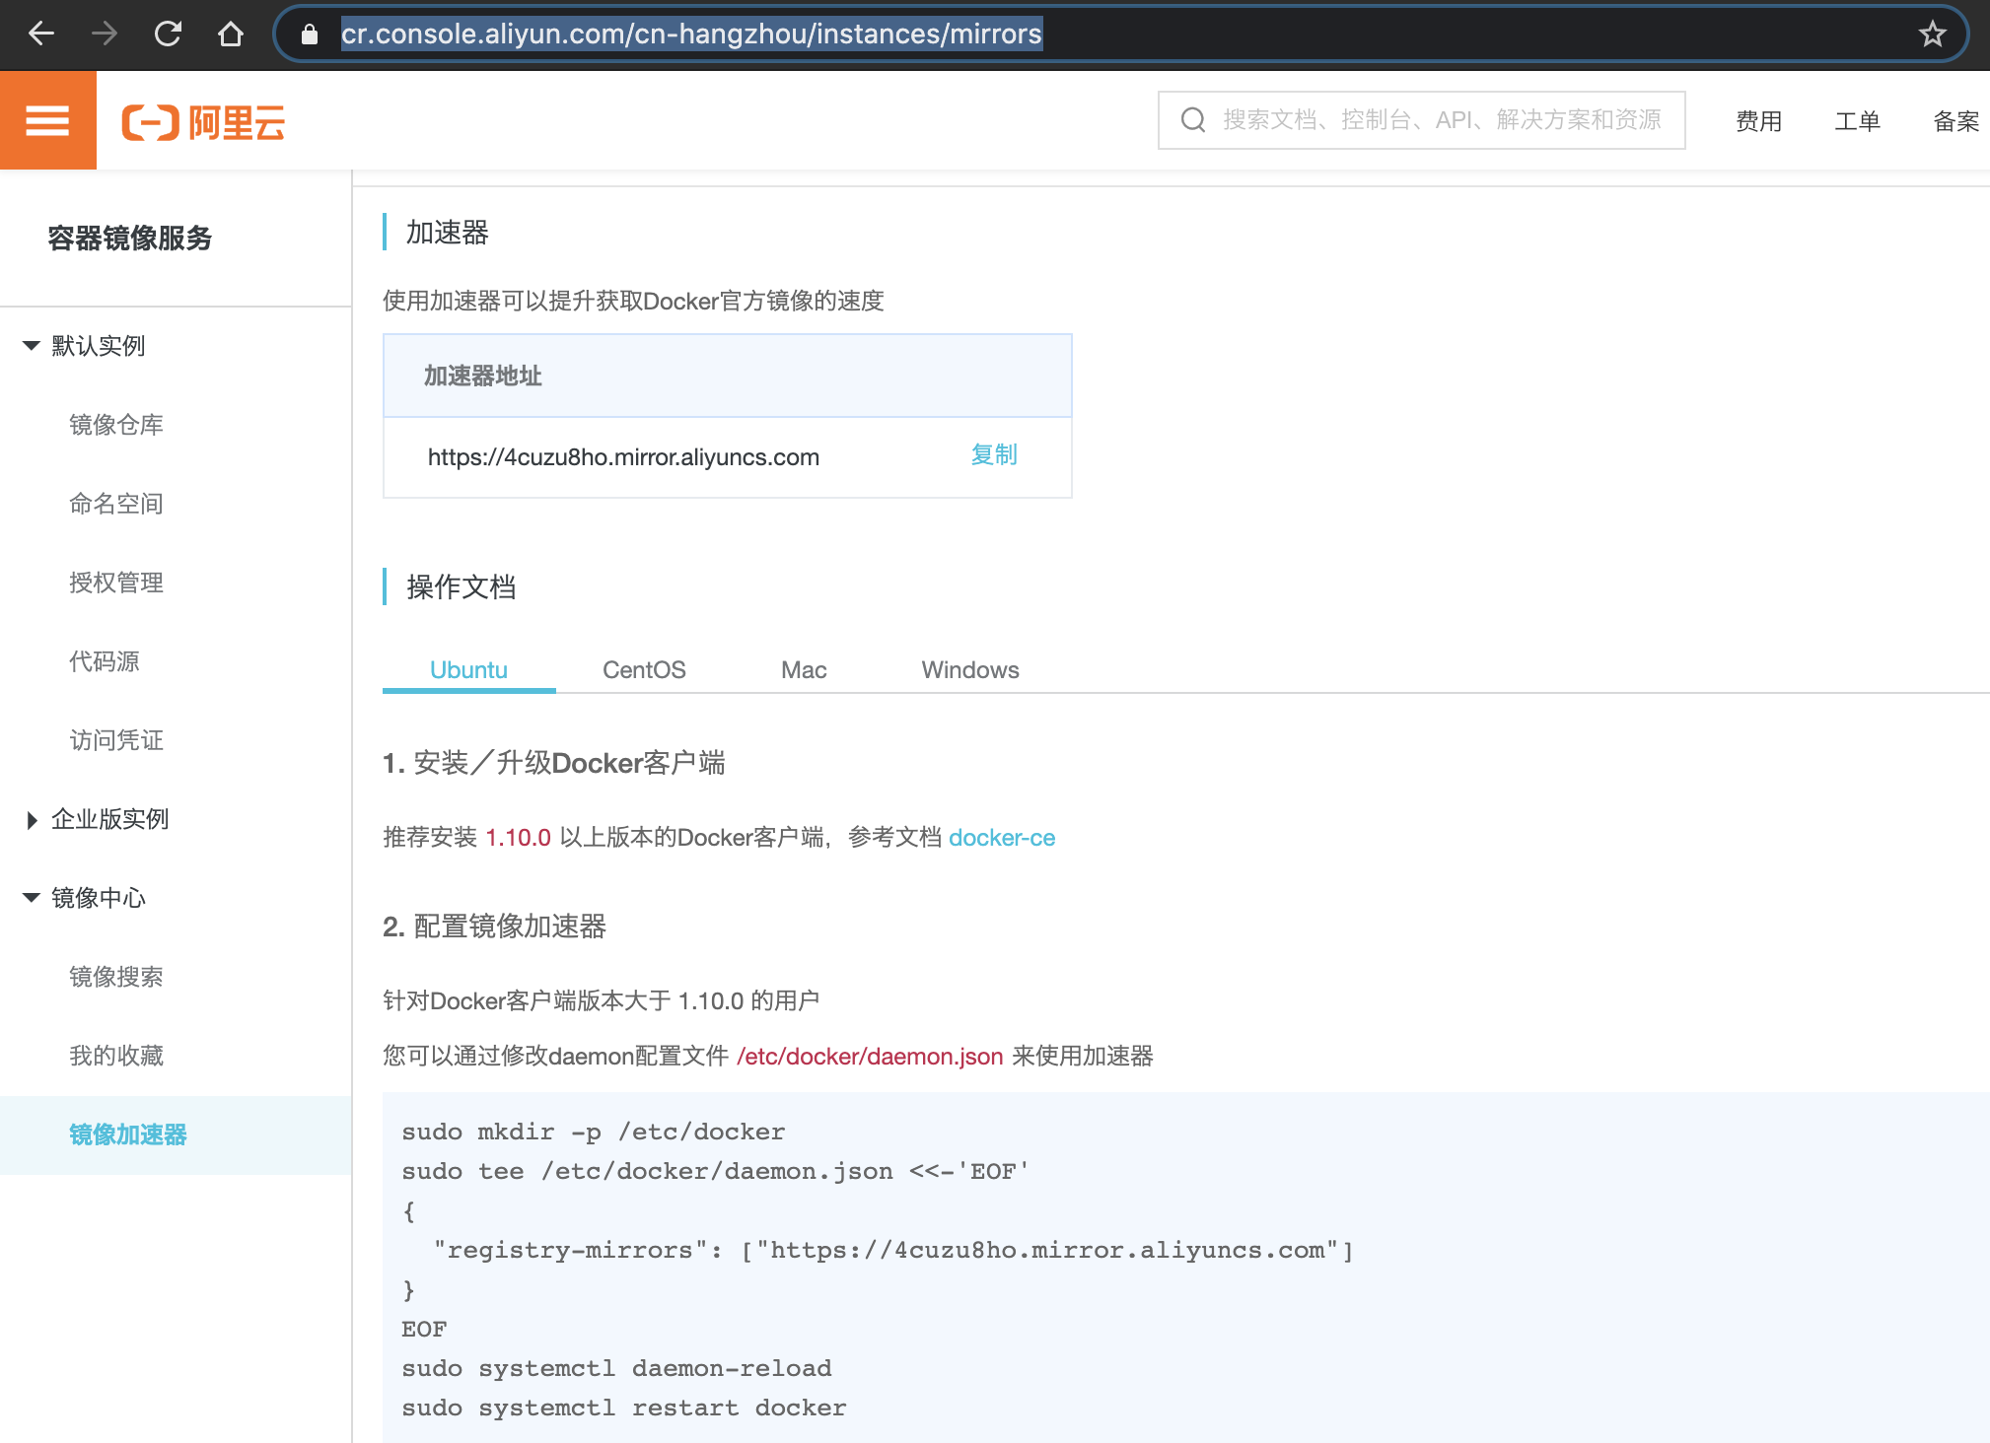Click the browser forward arrow
This screenshot has width=1990, height=1443.
[105, 34]
